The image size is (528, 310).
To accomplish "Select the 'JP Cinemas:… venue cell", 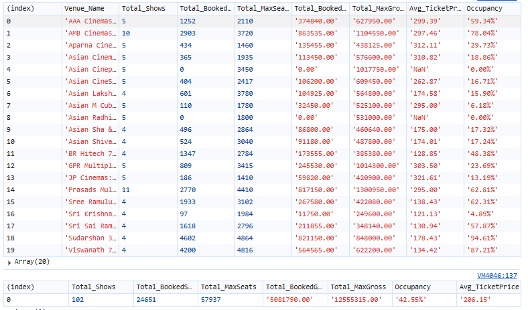I will [90, 177].
